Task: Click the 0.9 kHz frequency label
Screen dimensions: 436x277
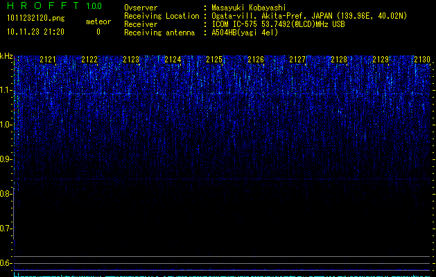Action: point(6,159)
